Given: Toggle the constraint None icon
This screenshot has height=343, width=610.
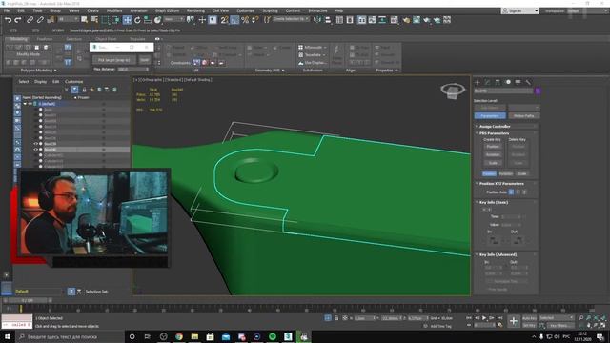Looking at the screenshot, I should [196, 63].
